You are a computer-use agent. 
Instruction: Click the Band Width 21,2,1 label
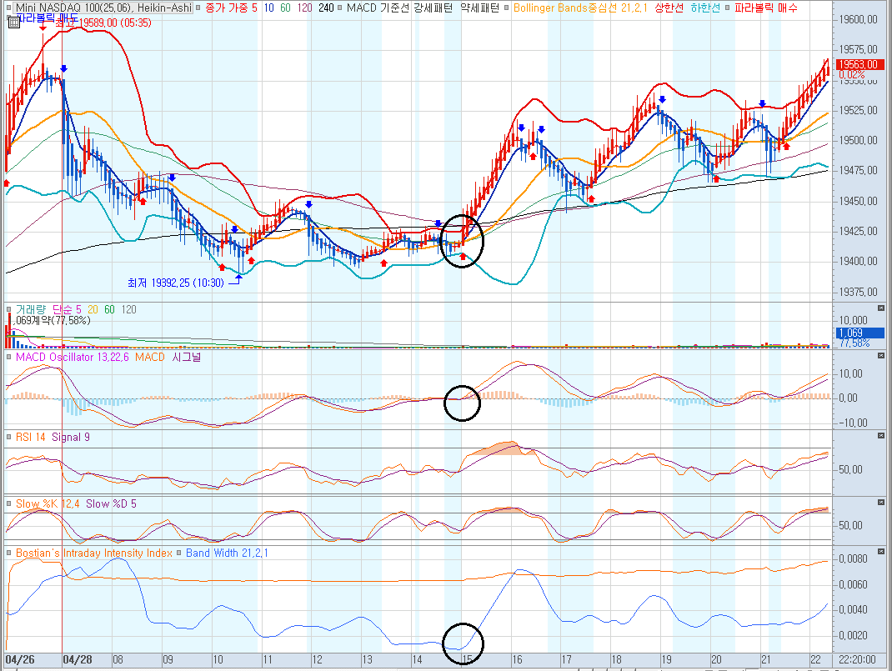(227, 553)
